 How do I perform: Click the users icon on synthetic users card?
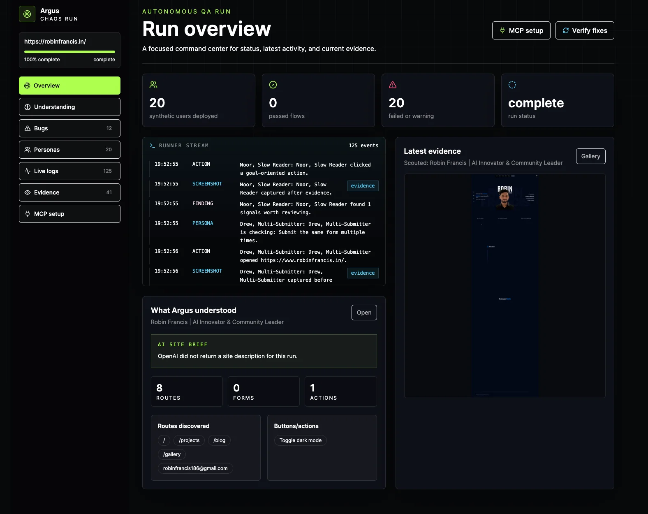(153, 85)
